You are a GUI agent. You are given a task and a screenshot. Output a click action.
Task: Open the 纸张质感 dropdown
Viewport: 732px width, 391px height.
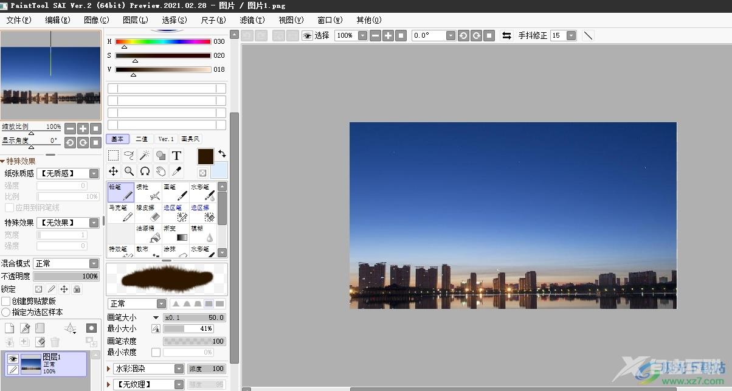(68, 174)
